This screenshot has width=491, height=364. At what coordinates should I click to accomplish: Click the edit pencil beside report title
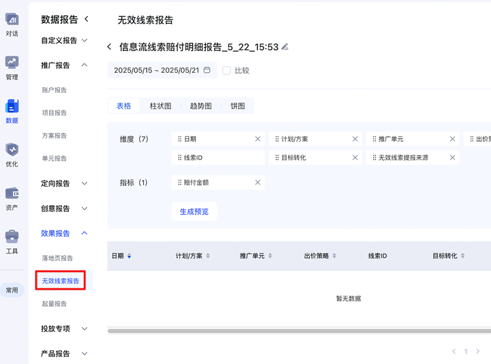pos(285,47)
